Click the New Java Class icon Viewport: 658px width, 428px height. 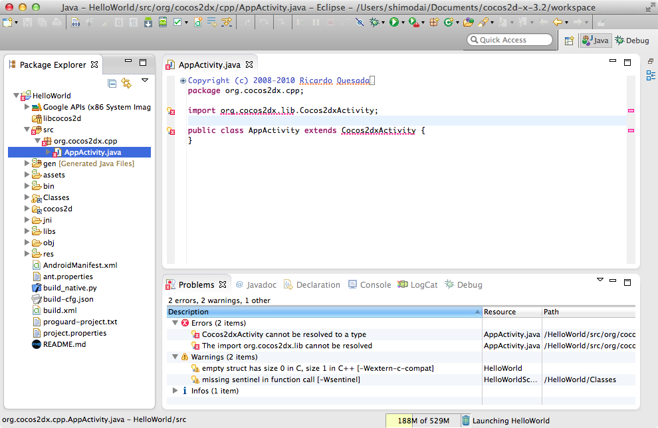click(449, 22)
